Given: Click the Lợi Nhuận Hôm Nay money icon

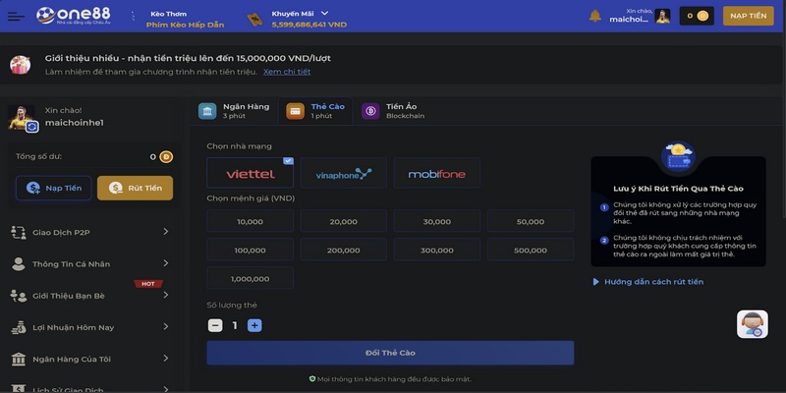Looking at the screenshot, I should (x=19, y=327).
